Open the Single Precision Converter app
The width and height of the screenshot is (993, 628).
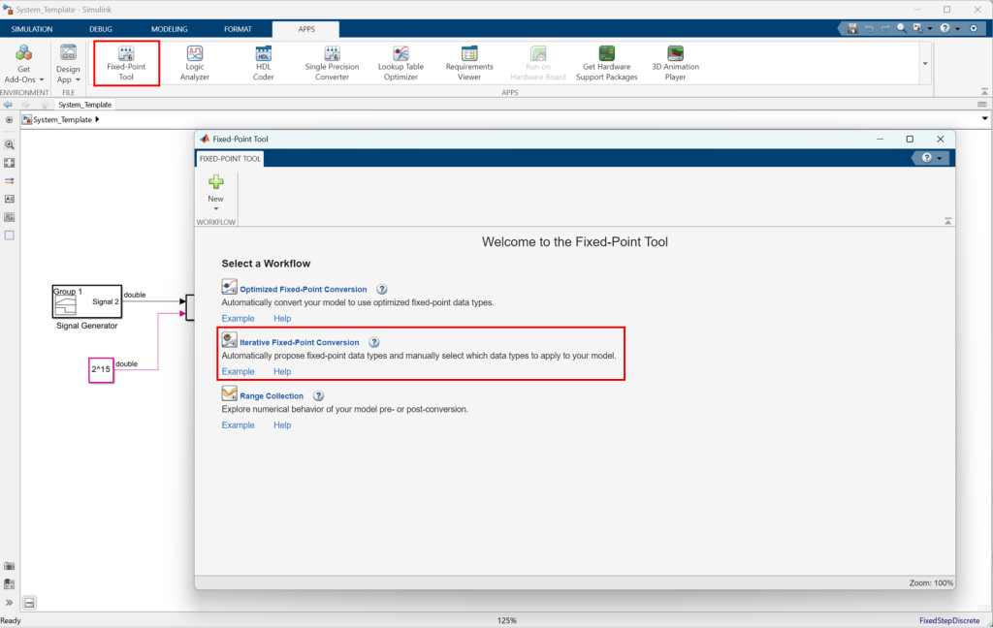(x=332, y=63)
